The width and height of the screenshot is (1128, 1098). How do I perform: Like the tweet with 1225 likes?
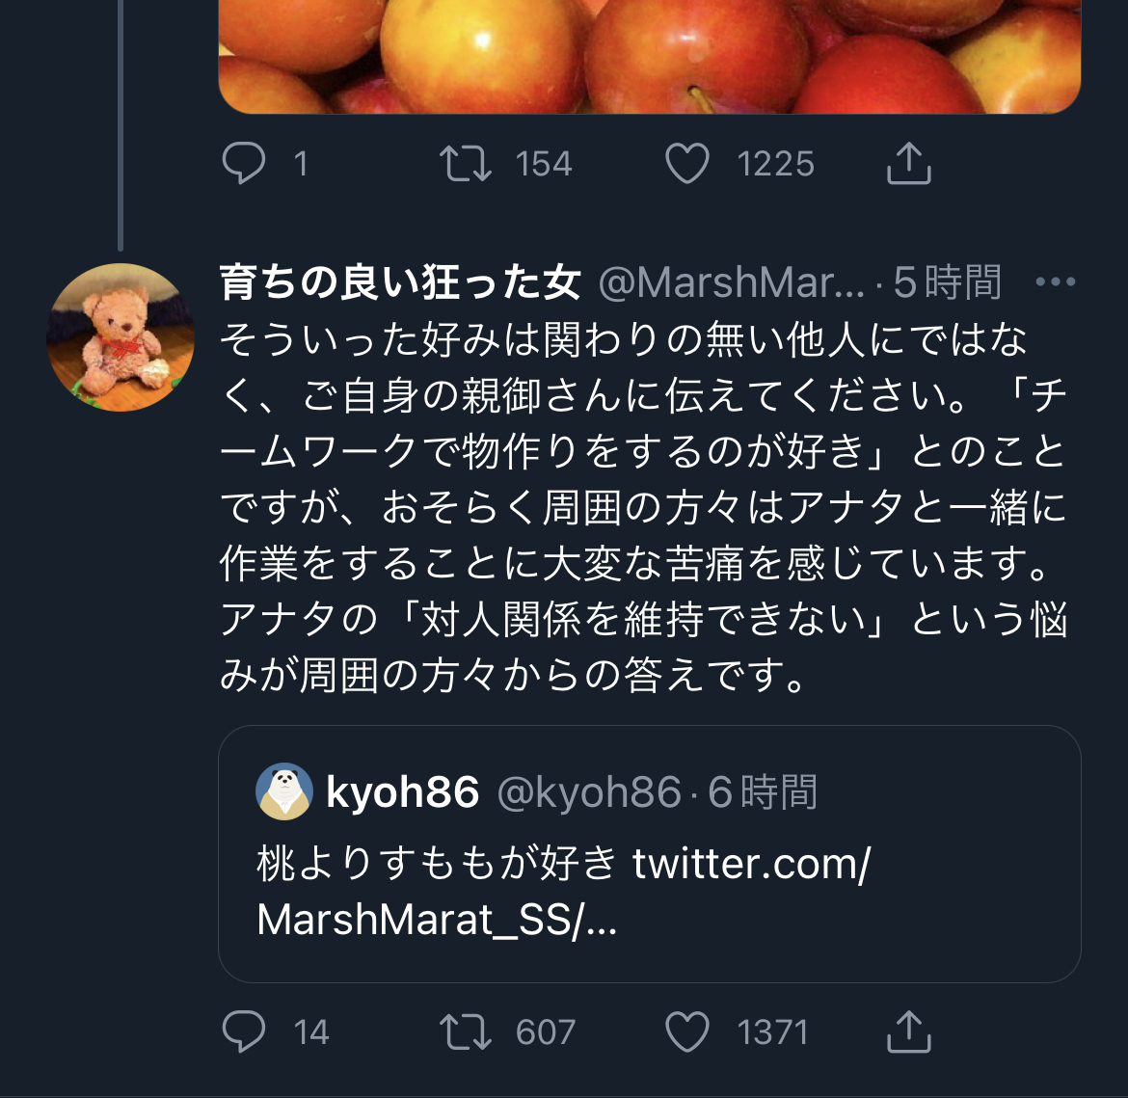687,164
